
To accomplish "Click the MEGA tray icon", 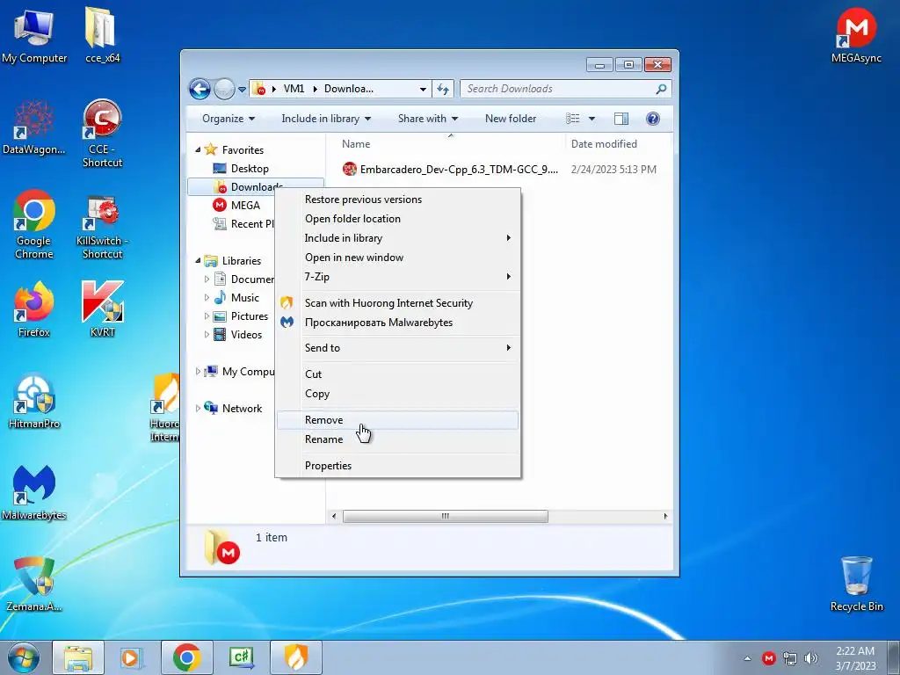I will coord(768,658).
